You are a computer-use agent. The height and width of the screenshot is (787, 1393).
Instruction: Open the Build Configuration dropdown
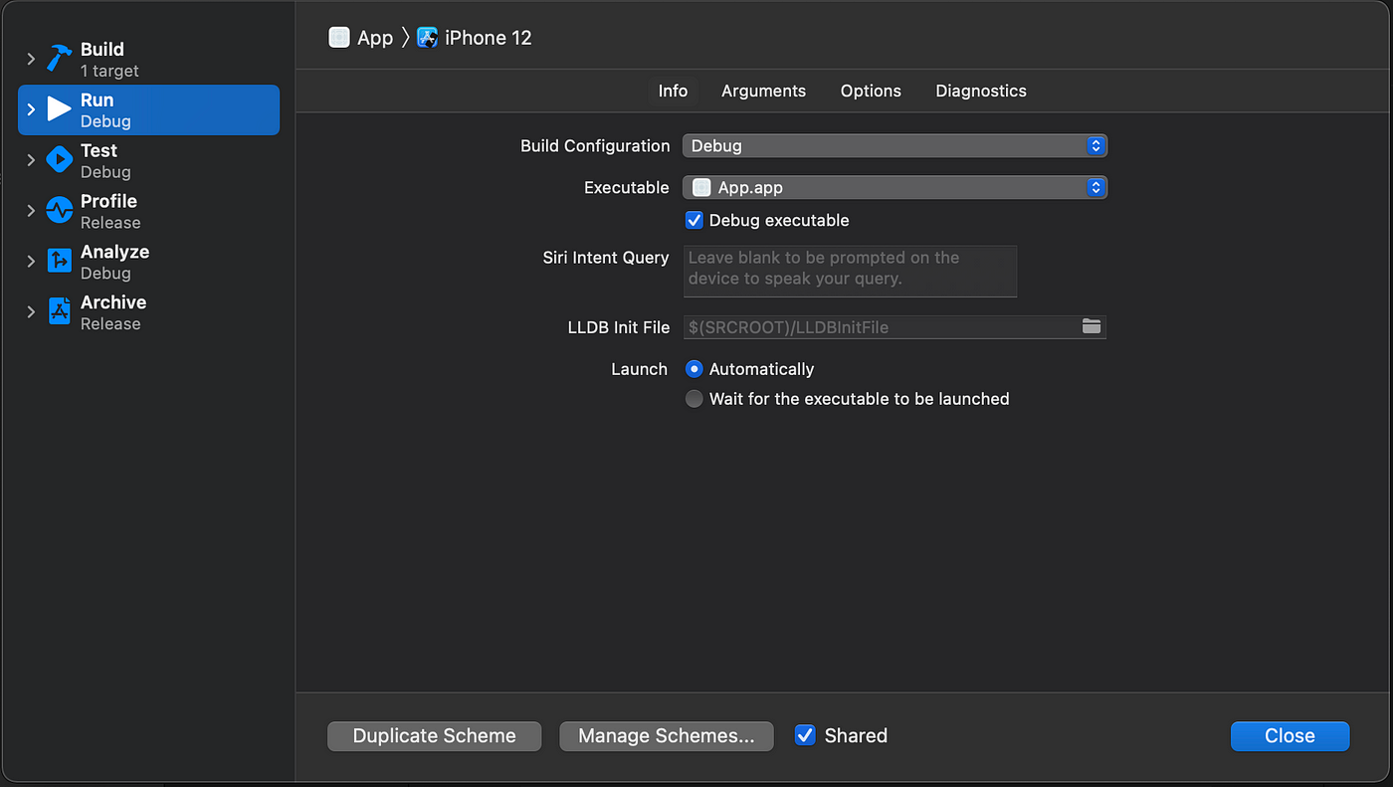(895, 145)
